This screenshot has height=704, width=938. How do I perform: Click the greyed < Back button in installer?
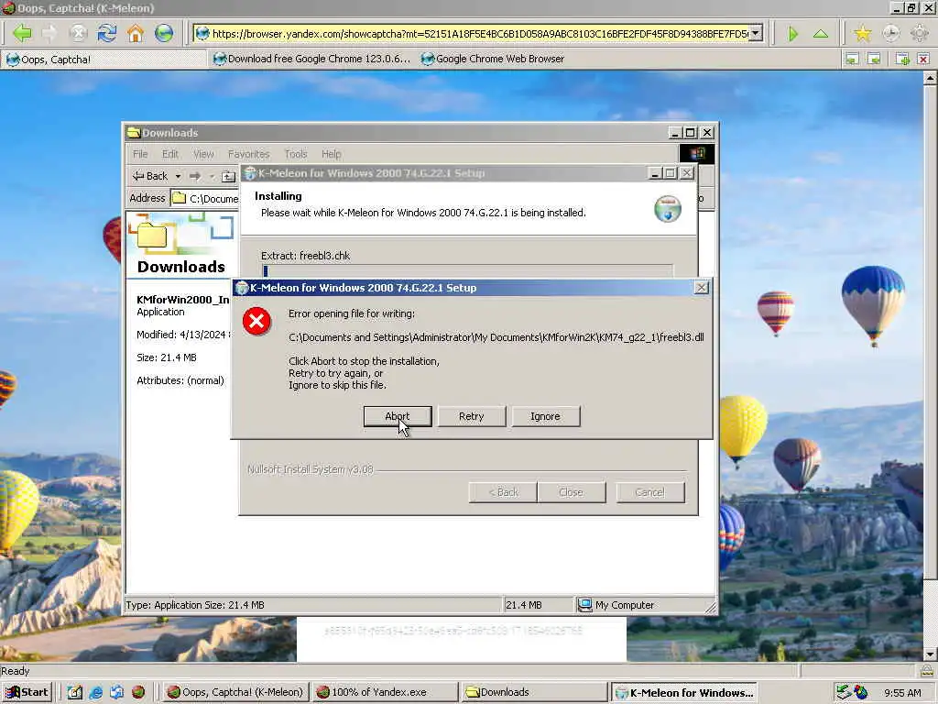[503, 492]
